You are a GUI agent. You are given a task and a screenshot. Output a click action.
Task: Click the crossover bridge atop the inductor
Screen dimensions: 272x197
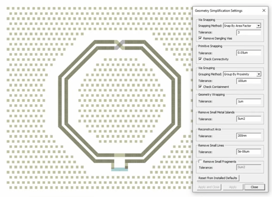[x=119, y=45]
